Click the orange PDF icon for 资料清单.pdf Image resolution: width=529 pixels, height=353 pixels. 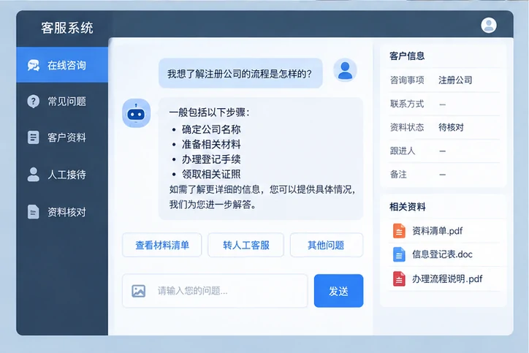399,231
